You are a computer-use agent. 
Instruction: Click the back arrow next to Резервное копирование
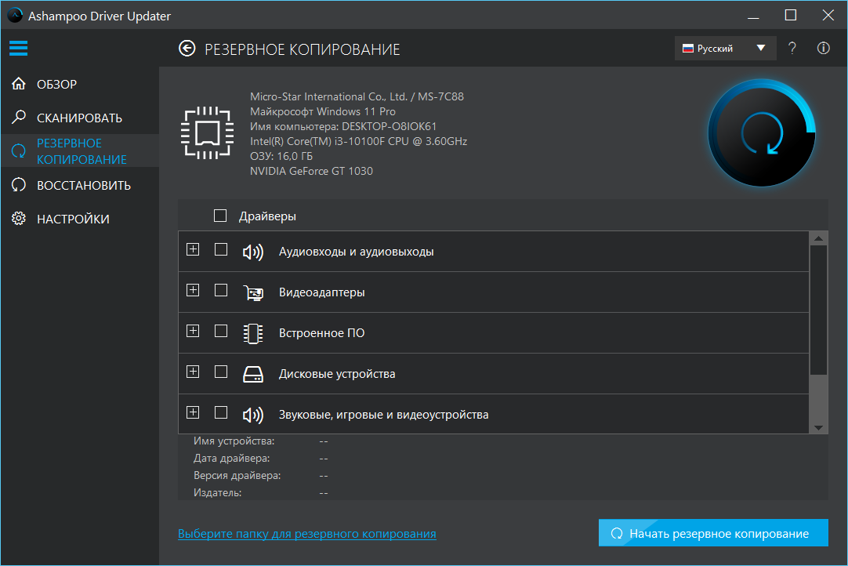[187, 49]
